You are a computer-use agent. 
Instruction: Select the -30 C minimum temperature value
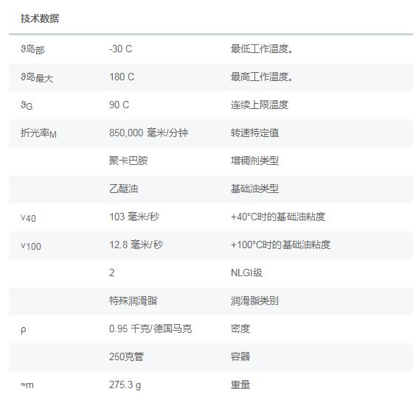[121, 49]
